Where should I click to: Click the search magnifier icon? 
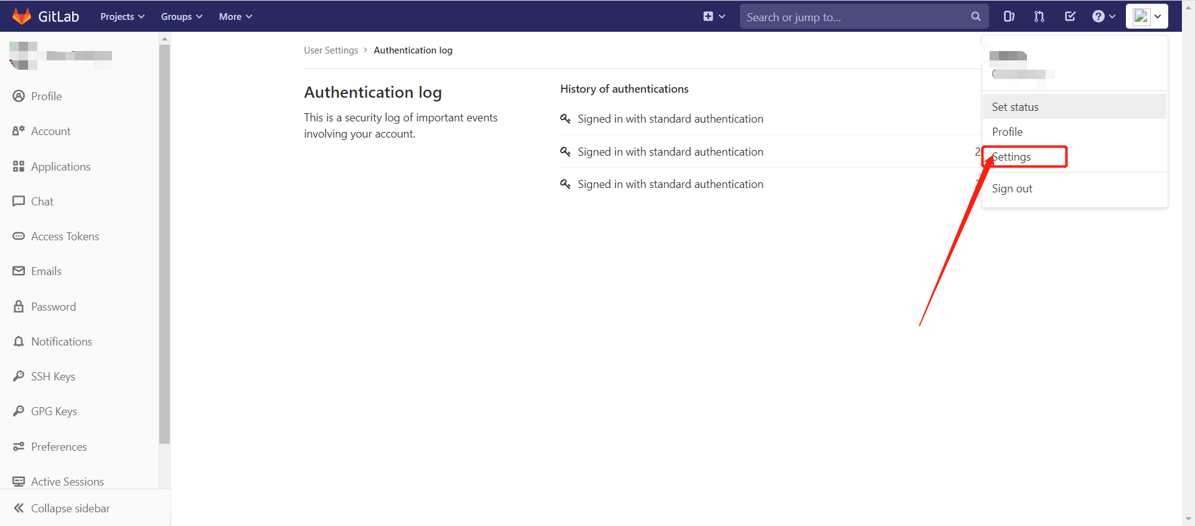[975, 17]
